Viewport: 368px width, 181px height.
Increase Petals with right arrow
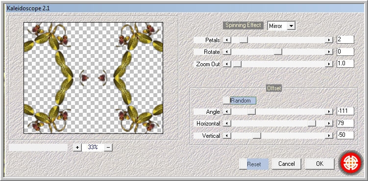point(329,40)
